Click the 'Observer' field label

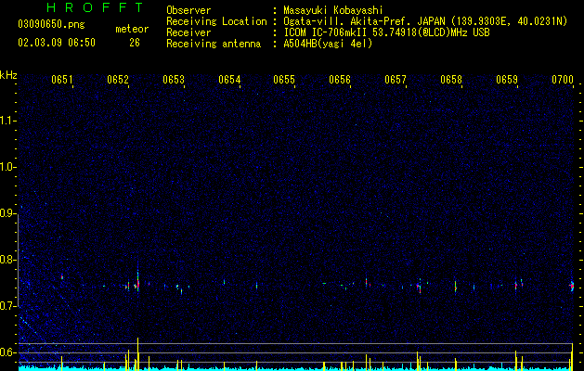(188, 10)
